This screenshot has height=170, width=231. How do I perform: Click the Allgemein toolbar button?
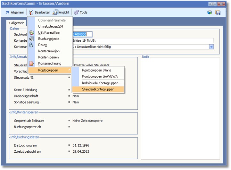coord(15,13)
